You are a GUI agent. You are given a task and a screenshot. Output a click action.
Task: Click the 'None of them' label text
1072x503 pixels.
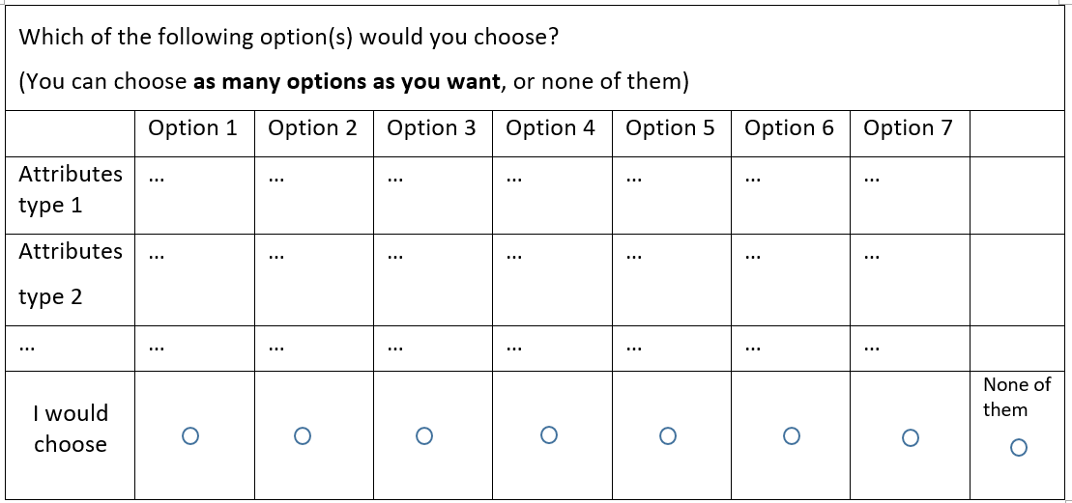pos(1017,397)
